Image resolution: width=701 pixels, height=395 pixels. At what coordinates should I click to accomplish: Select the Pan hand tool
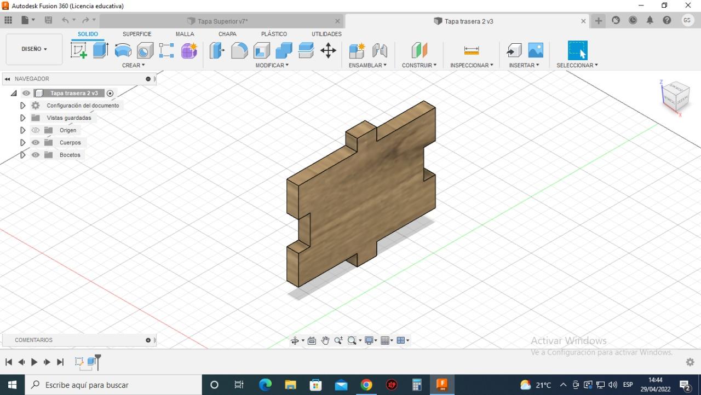(325, 340)
